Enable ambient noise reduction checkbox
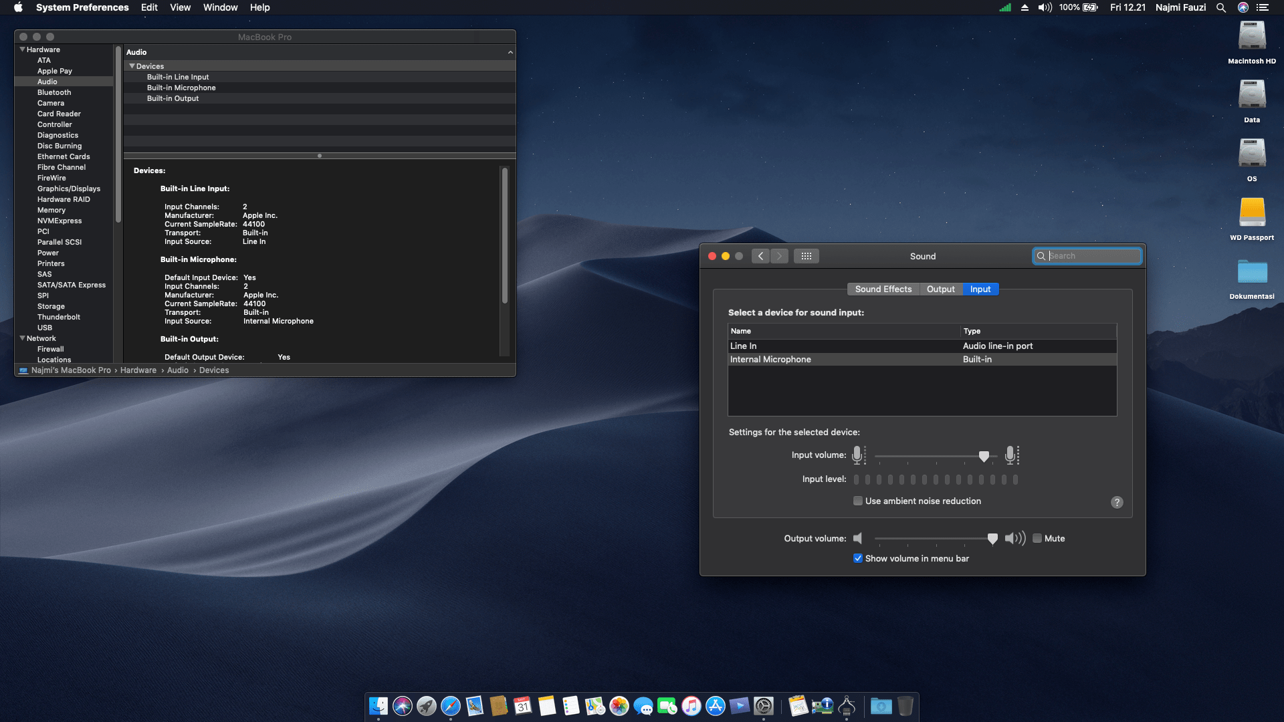The image size is (1284, 722). [x=858, y=501]
